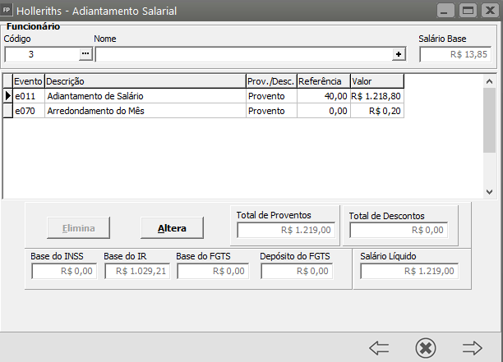Screen dimensions: 503x362
Task: Click the forward arrow navigation icon
Action: [472, 347]
